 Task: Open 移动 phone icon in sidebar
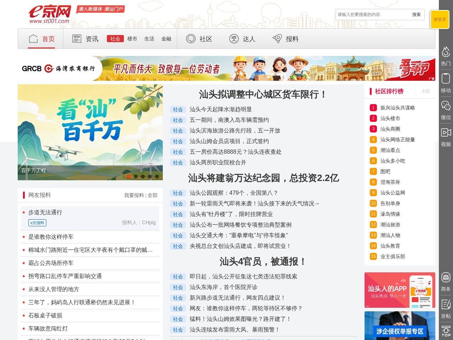coord(446,78)
